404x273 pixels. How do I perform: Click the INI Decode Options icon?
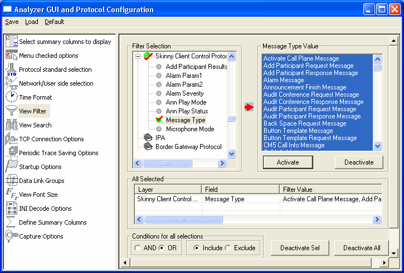[x=12, y=208]
